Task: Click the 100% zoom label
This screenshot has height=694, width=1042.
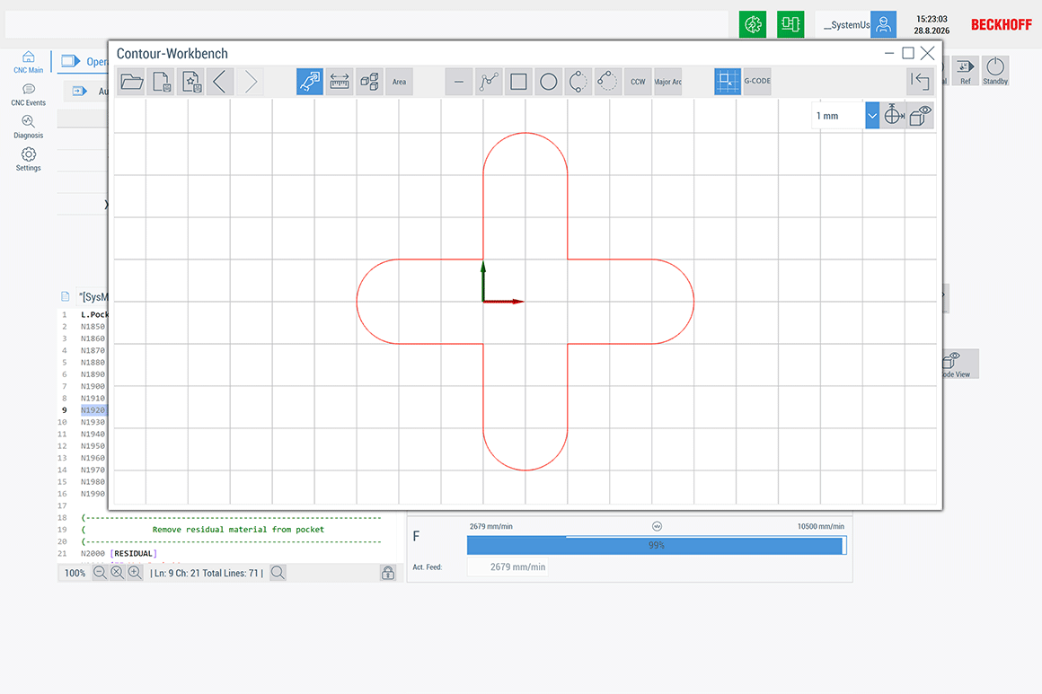Action: tap(75, 573)
